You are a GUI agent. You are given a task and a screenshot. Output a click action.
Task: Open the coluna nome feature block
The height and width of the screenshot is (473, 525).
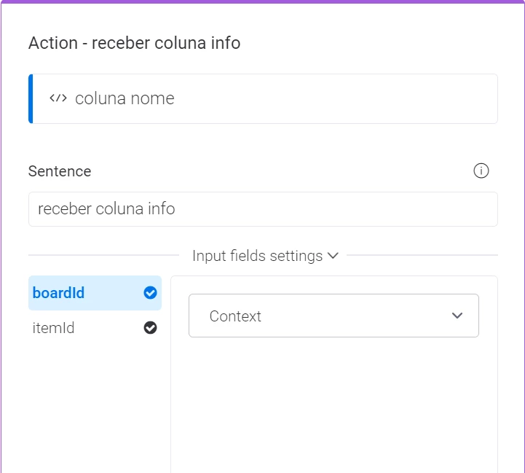pyautogui.click(x=263, y=98)
